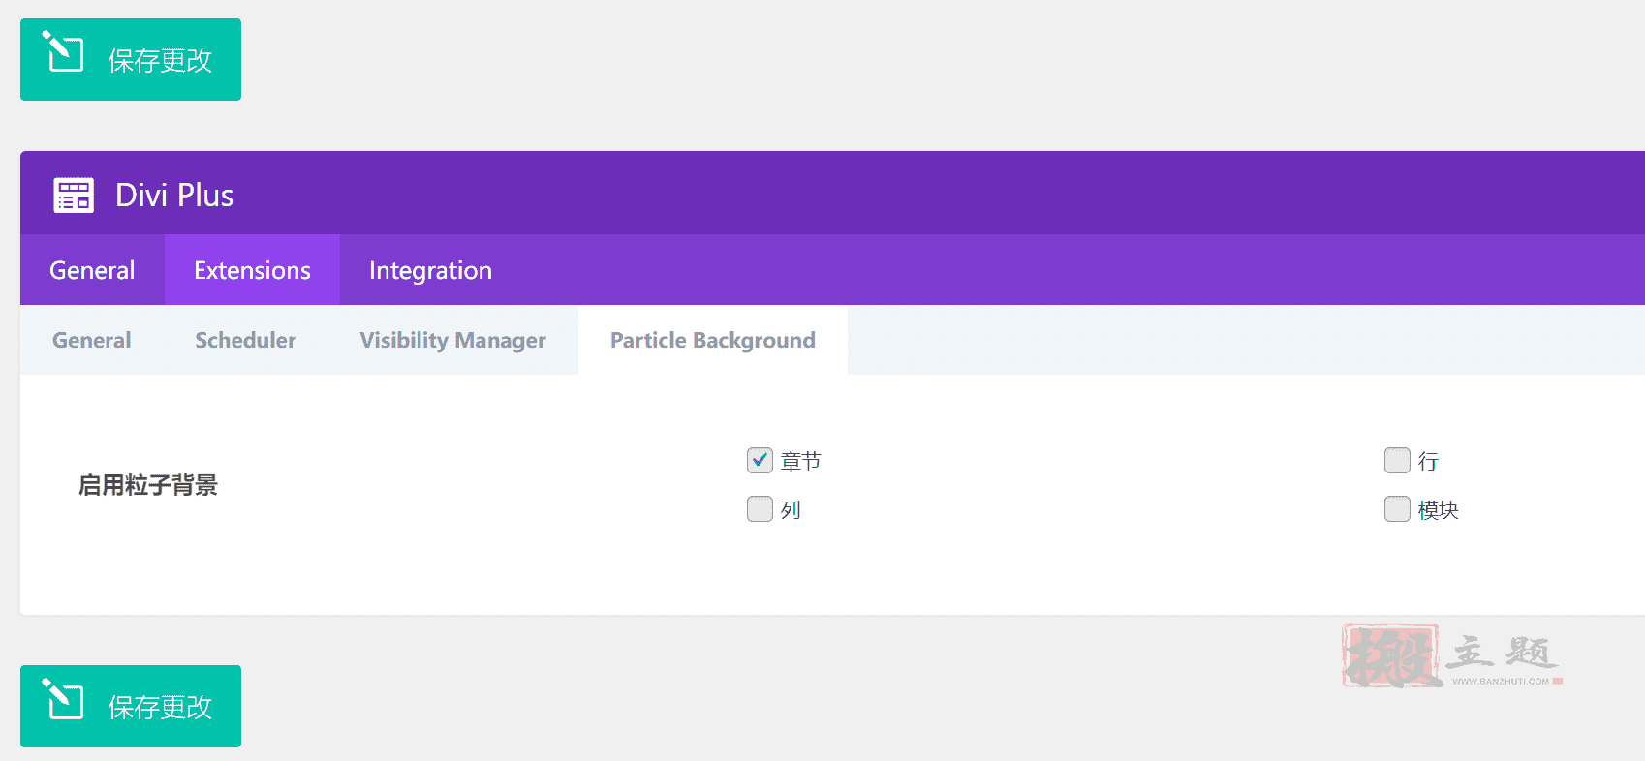Click the top 保存更改 save button
Screen dimensions: 1645x761
tap(131, 59)
